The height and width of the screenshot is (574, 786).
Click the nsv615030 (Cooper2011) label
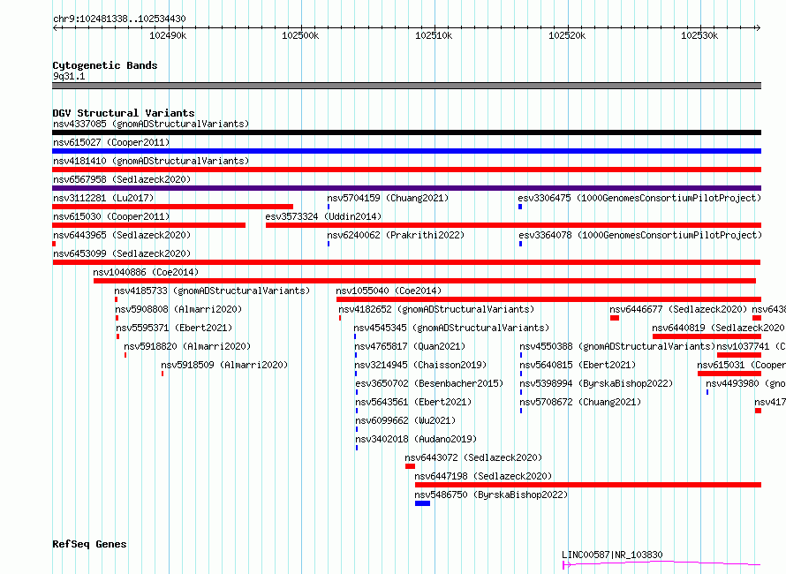(x=111, y=216)
